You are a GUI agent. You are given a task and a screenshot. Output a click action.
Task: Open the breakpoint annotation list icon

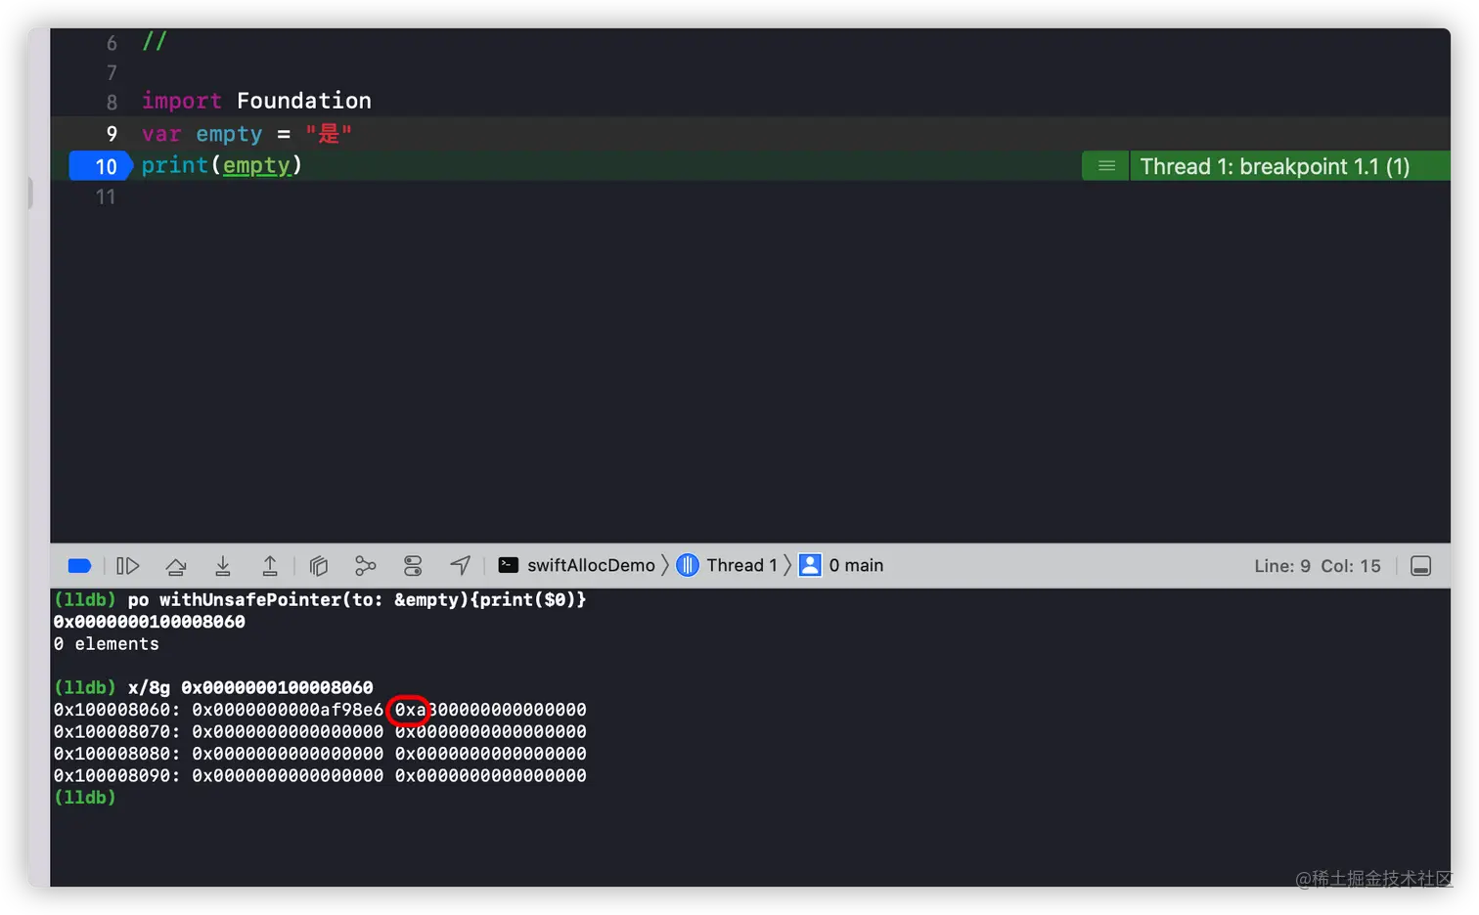point(1106,166)
